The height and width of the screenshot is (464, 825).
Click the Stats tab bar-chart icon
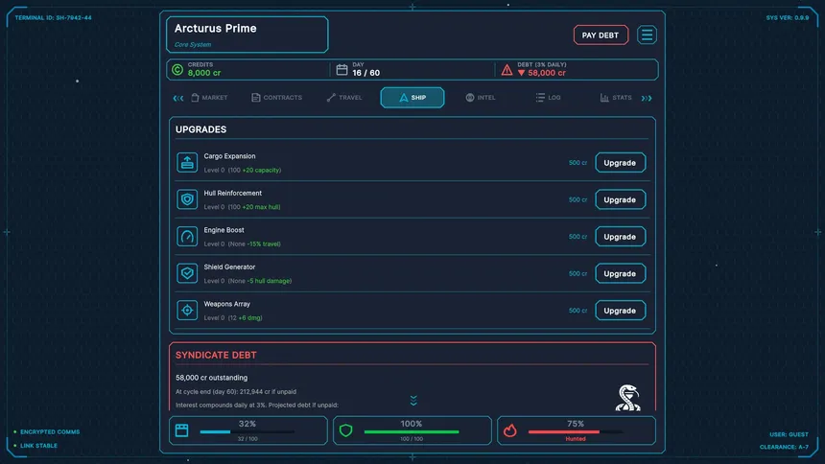pyautogui.click(x=604, y=98)
